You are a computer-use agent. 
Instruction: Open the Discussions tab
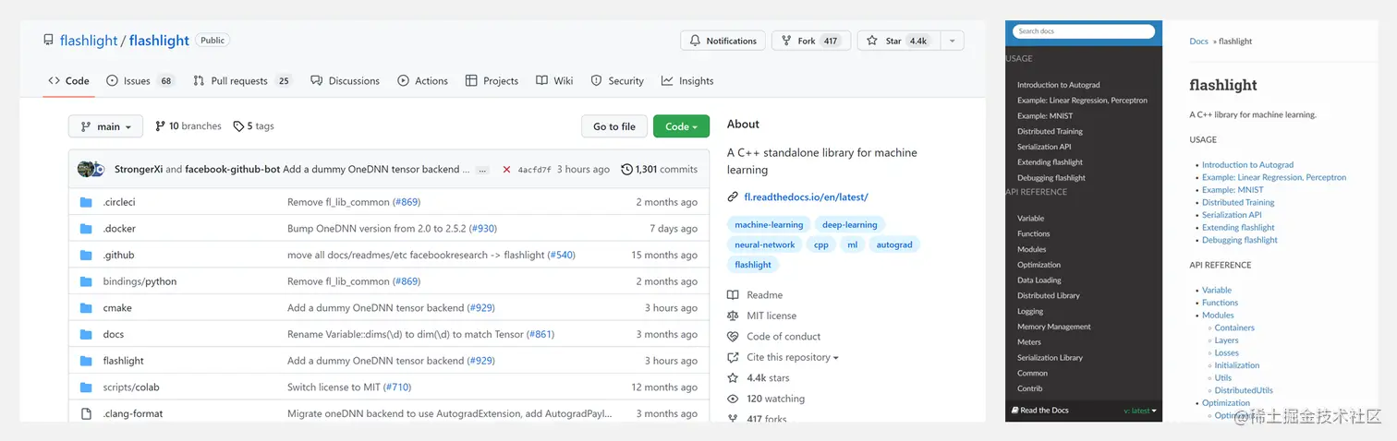coord(345,81)
